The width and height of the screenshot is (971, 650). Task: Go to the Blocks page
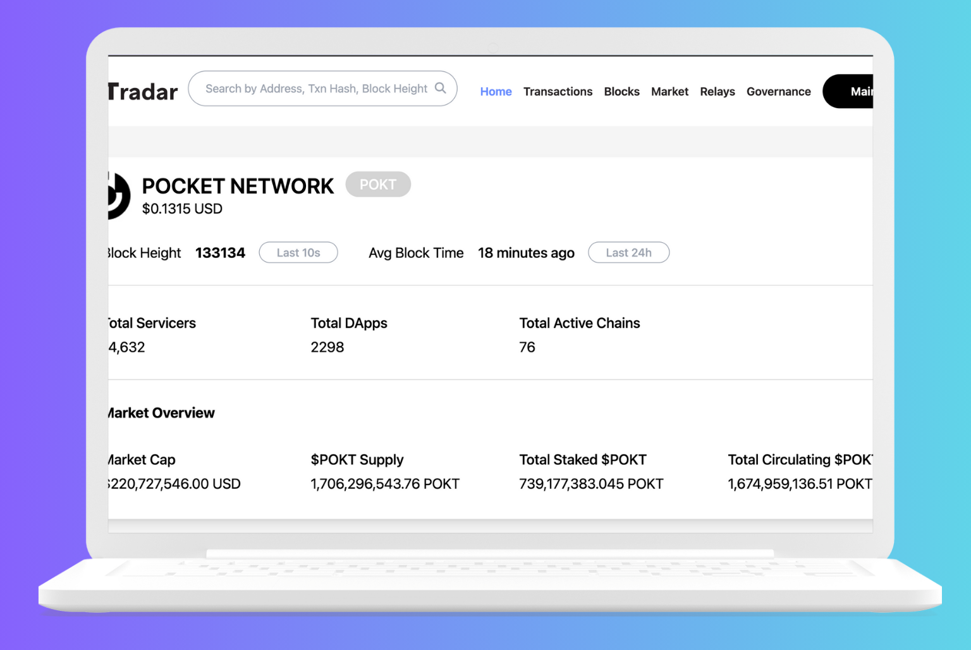(x=621, y=92)
